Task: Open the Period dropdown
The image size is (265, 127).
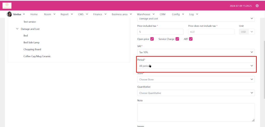Action: (x=196, y=66)
